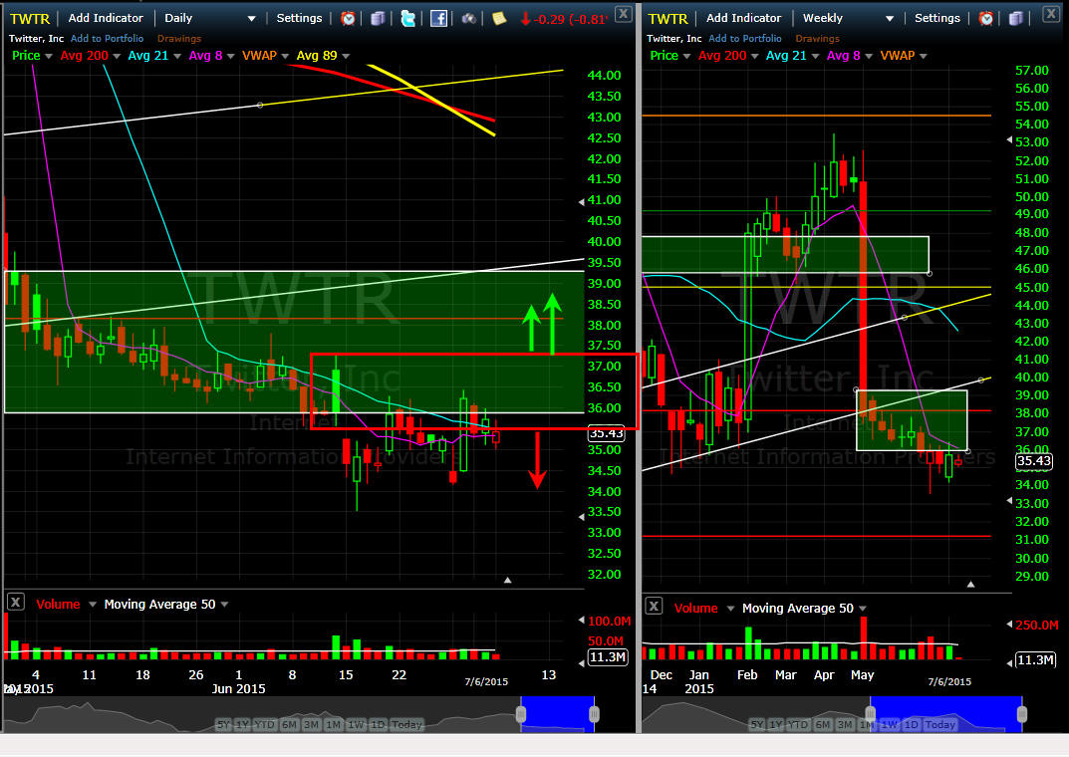The width and height of the screenshot is (1069, 757).
Task: Expand Avg 21 options in Weekly chart
Action: 815,57
